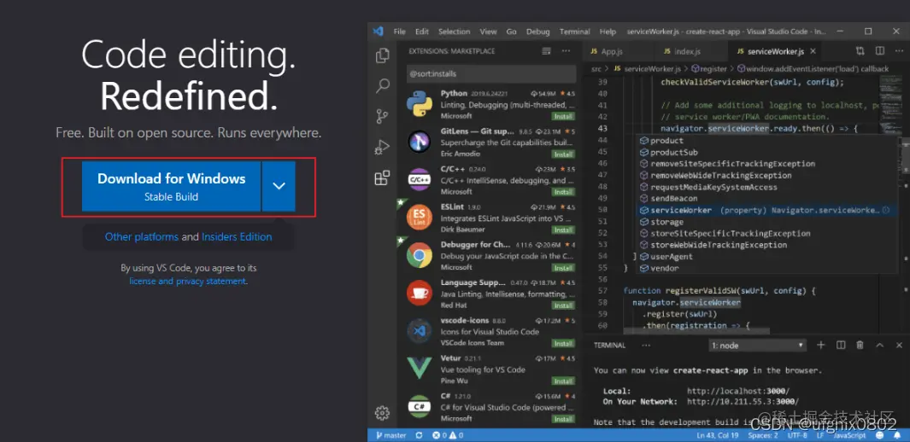Click 'UTF-8' encoding in the status bar
The height and width of the screenshot is (442, 910).
coord(798,435)
